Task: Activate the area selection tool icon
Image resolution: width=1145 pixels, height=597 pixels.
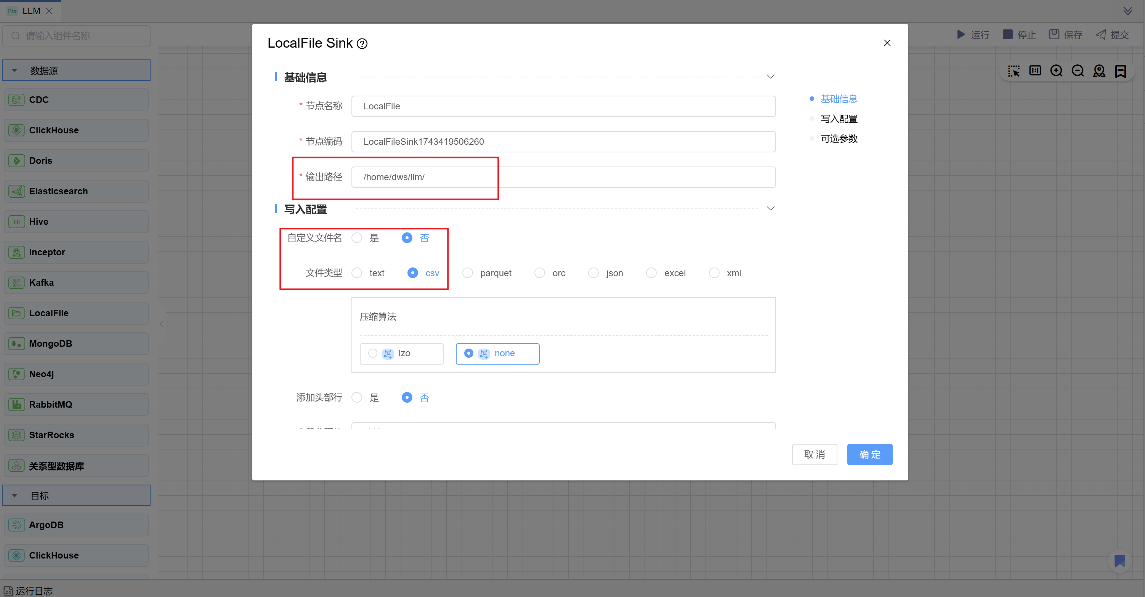Action: pos(1014,70)
